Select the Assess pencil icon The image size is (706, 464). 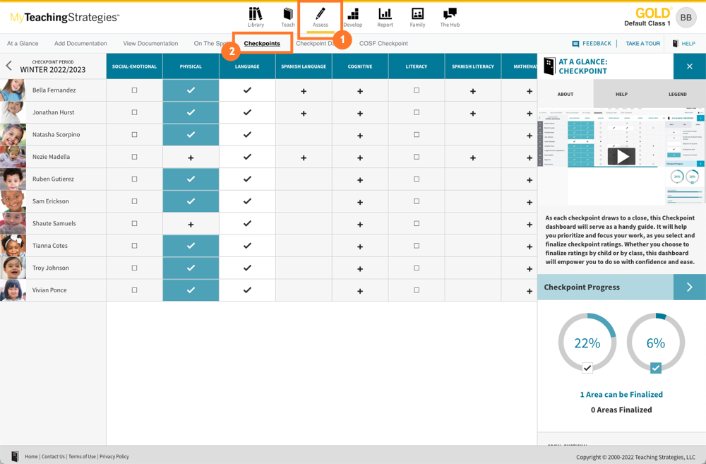(321, 14)
